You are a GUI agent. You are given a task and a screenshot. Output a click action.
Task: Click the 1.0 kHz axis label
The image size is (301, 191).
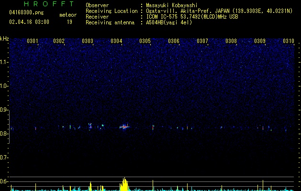coord(4,86)
